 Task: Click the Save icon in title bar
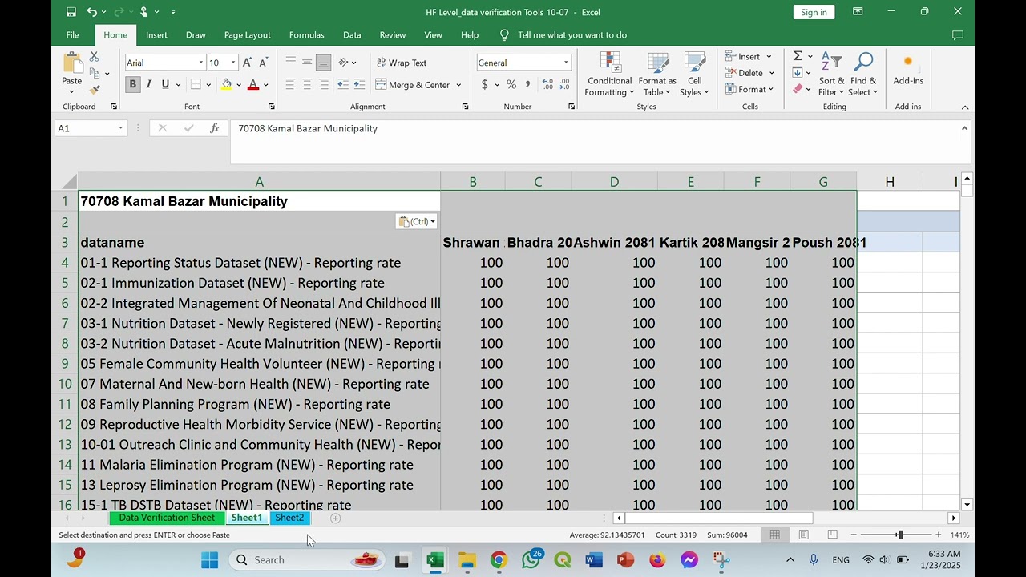(71, 12)
